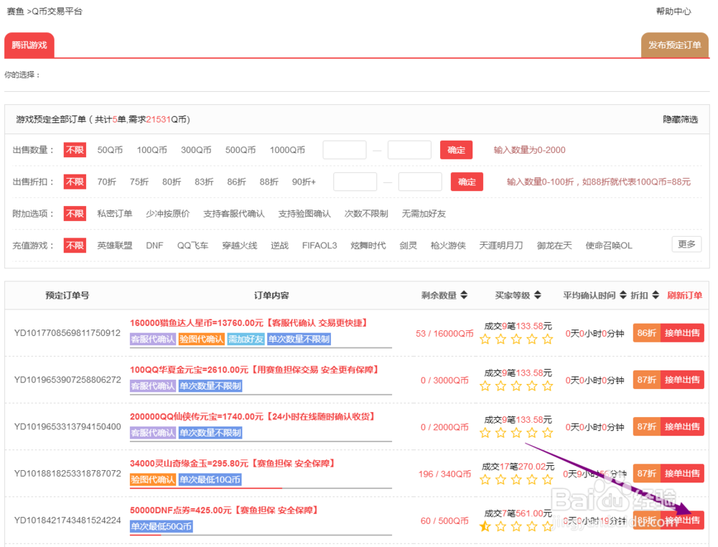Screen dimensions: 718x547
Task: Click 赛鱼 breadcrumb link
Action: point(14,11)
